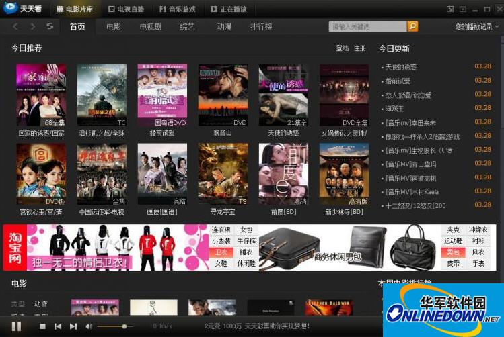Go back with the left arrow
This screenshot has width=504, height=337.
click(x=15, y=26)
